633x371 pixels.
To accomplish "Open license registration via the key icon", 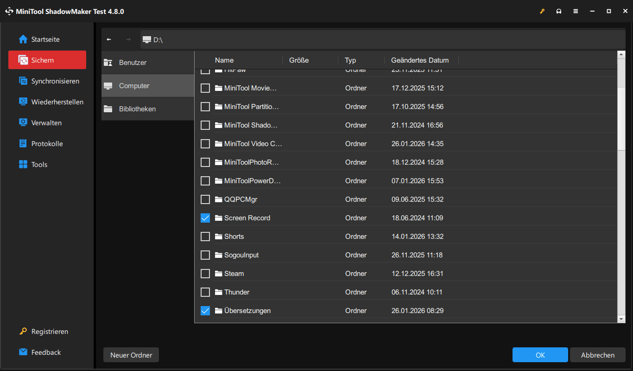I will pos(542,11).
